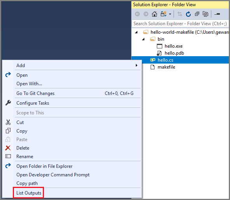Image resolution: width=230 pixels, height=200 pixels.
Task: Click the Properties dash icon in toolbar
Action: point(217,14)
